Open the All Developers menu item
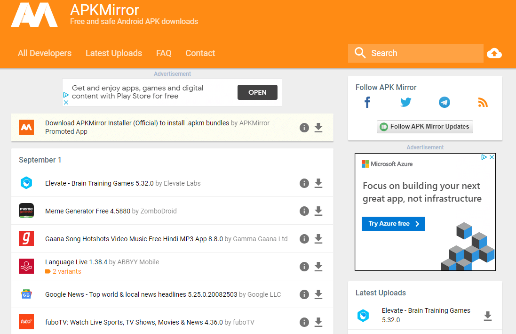Viewport: 516px width, 334px height. [x=44, y=53]
